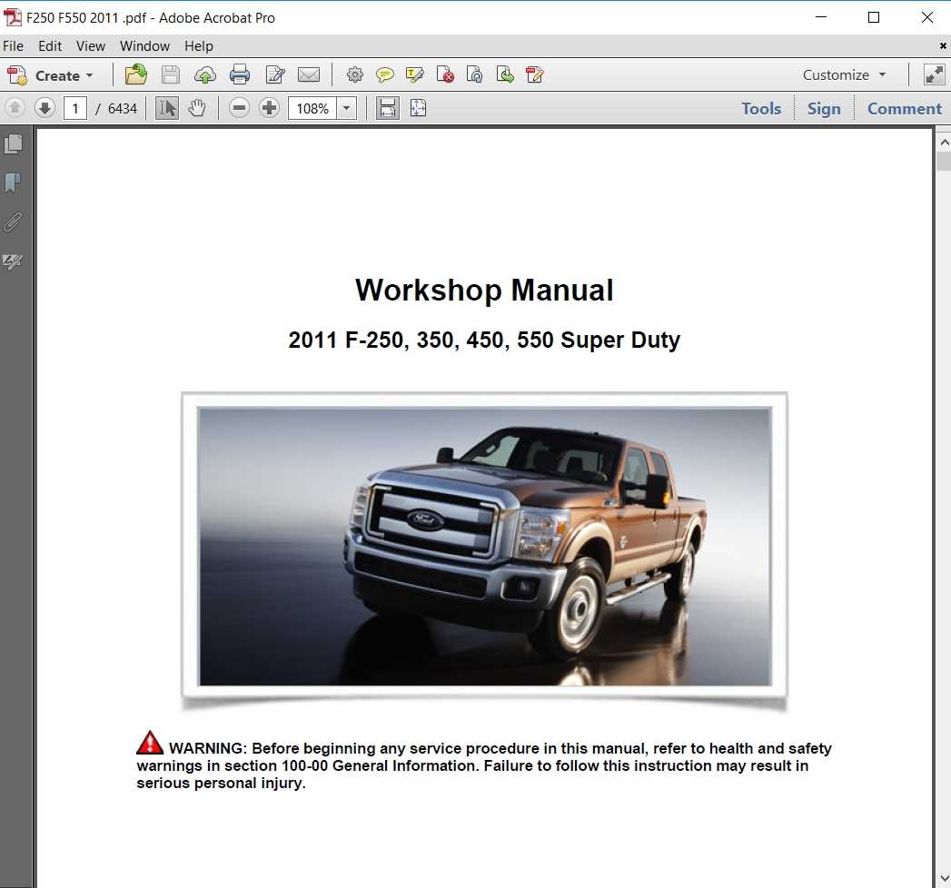Click total page count 6434
The width and height of the screenshot is (951, 888).
pyautogui.click(x=123, y=108)
